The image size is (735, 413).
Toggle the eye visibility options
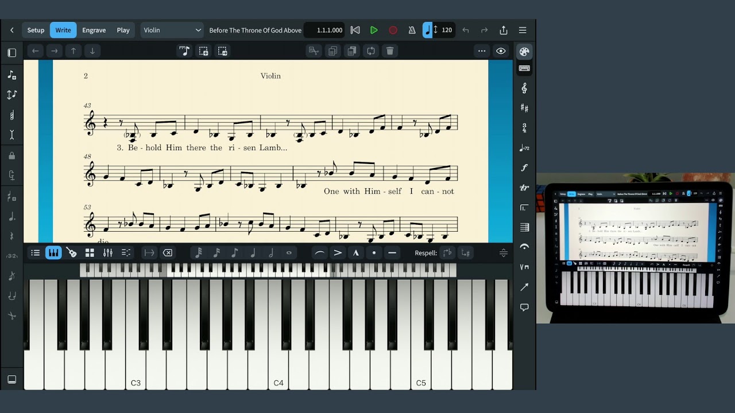[x=501, y=51]
